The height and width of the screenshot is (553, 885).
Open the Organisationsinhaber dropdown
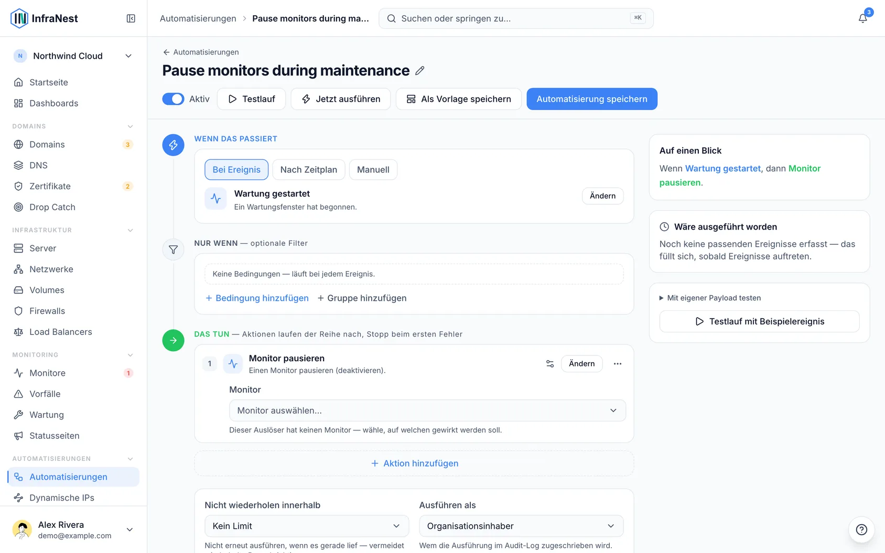521,526
